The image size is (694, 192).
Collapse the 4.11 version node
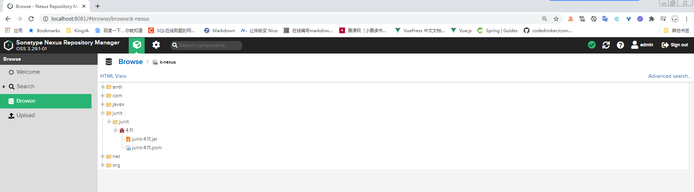116,130
